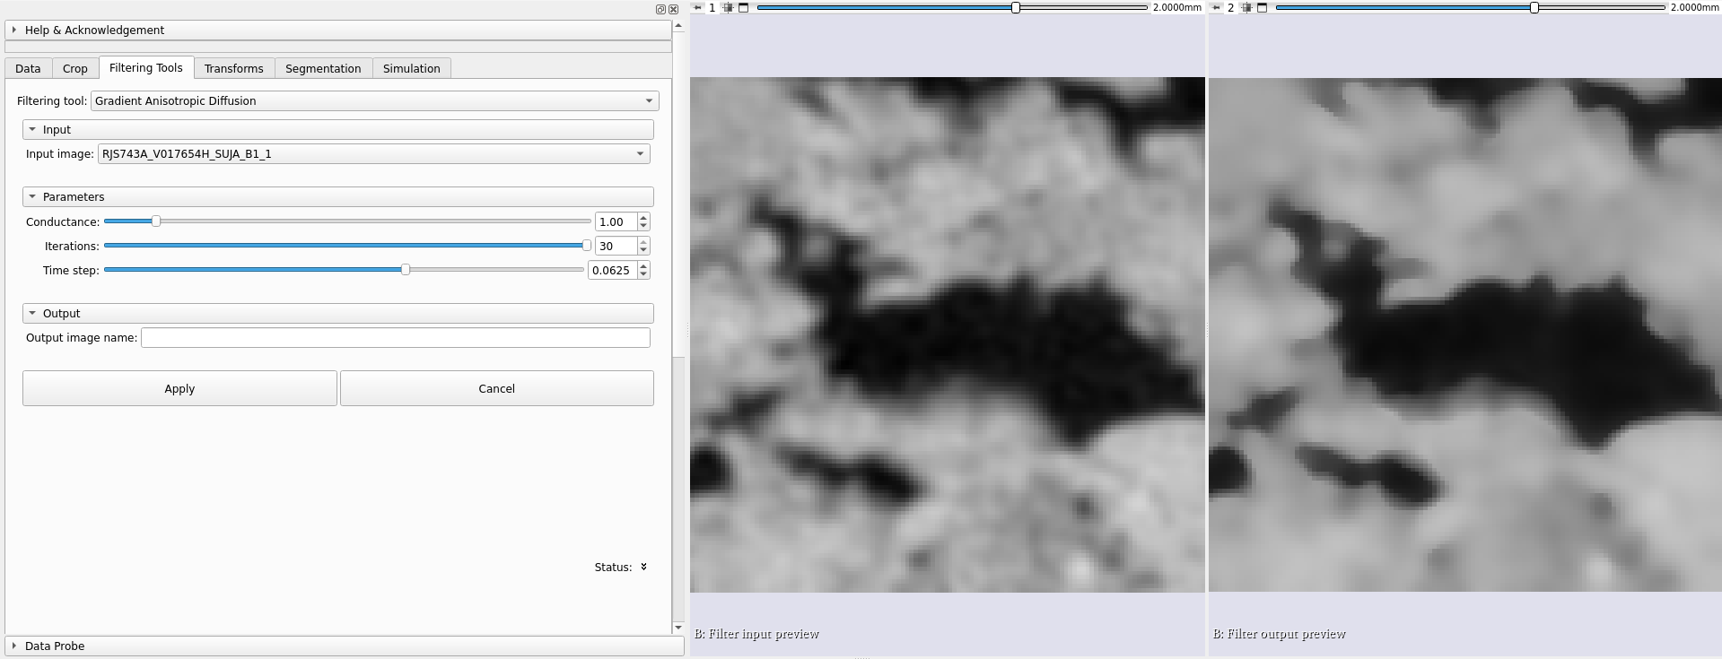
Task: Click the Conductance slider handle
Action: tap(156, 221)
